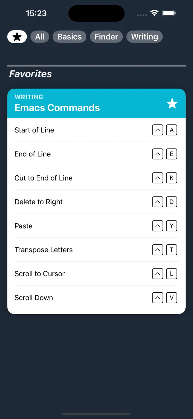Open the "Finder" shortcuts filter
This screenshot has width=193, height=419.
tap(106, 36)
